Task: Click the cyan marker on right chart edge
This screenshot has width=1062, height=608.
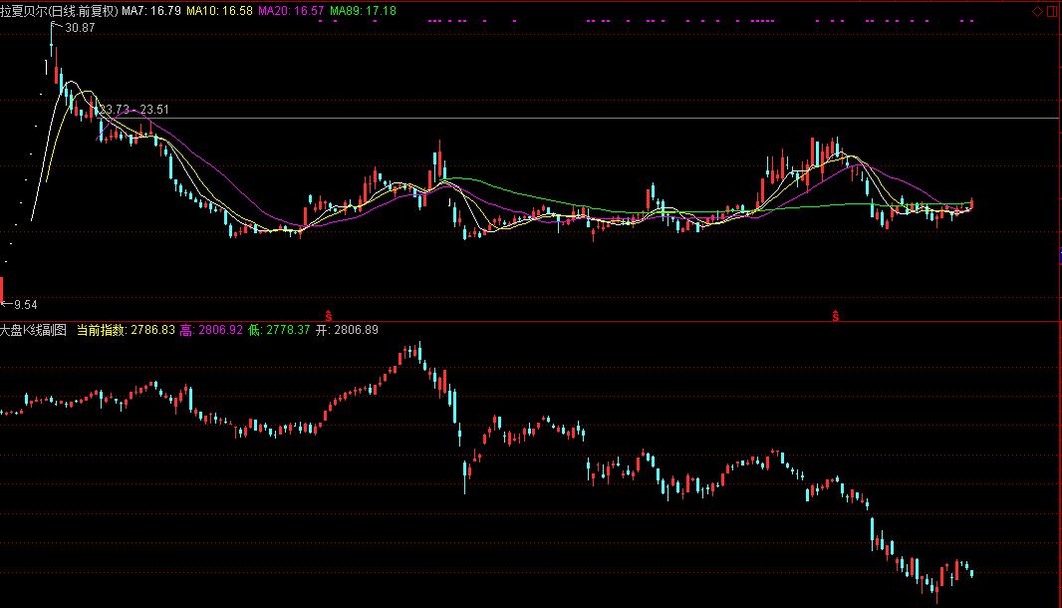Action: point(1058,257)
